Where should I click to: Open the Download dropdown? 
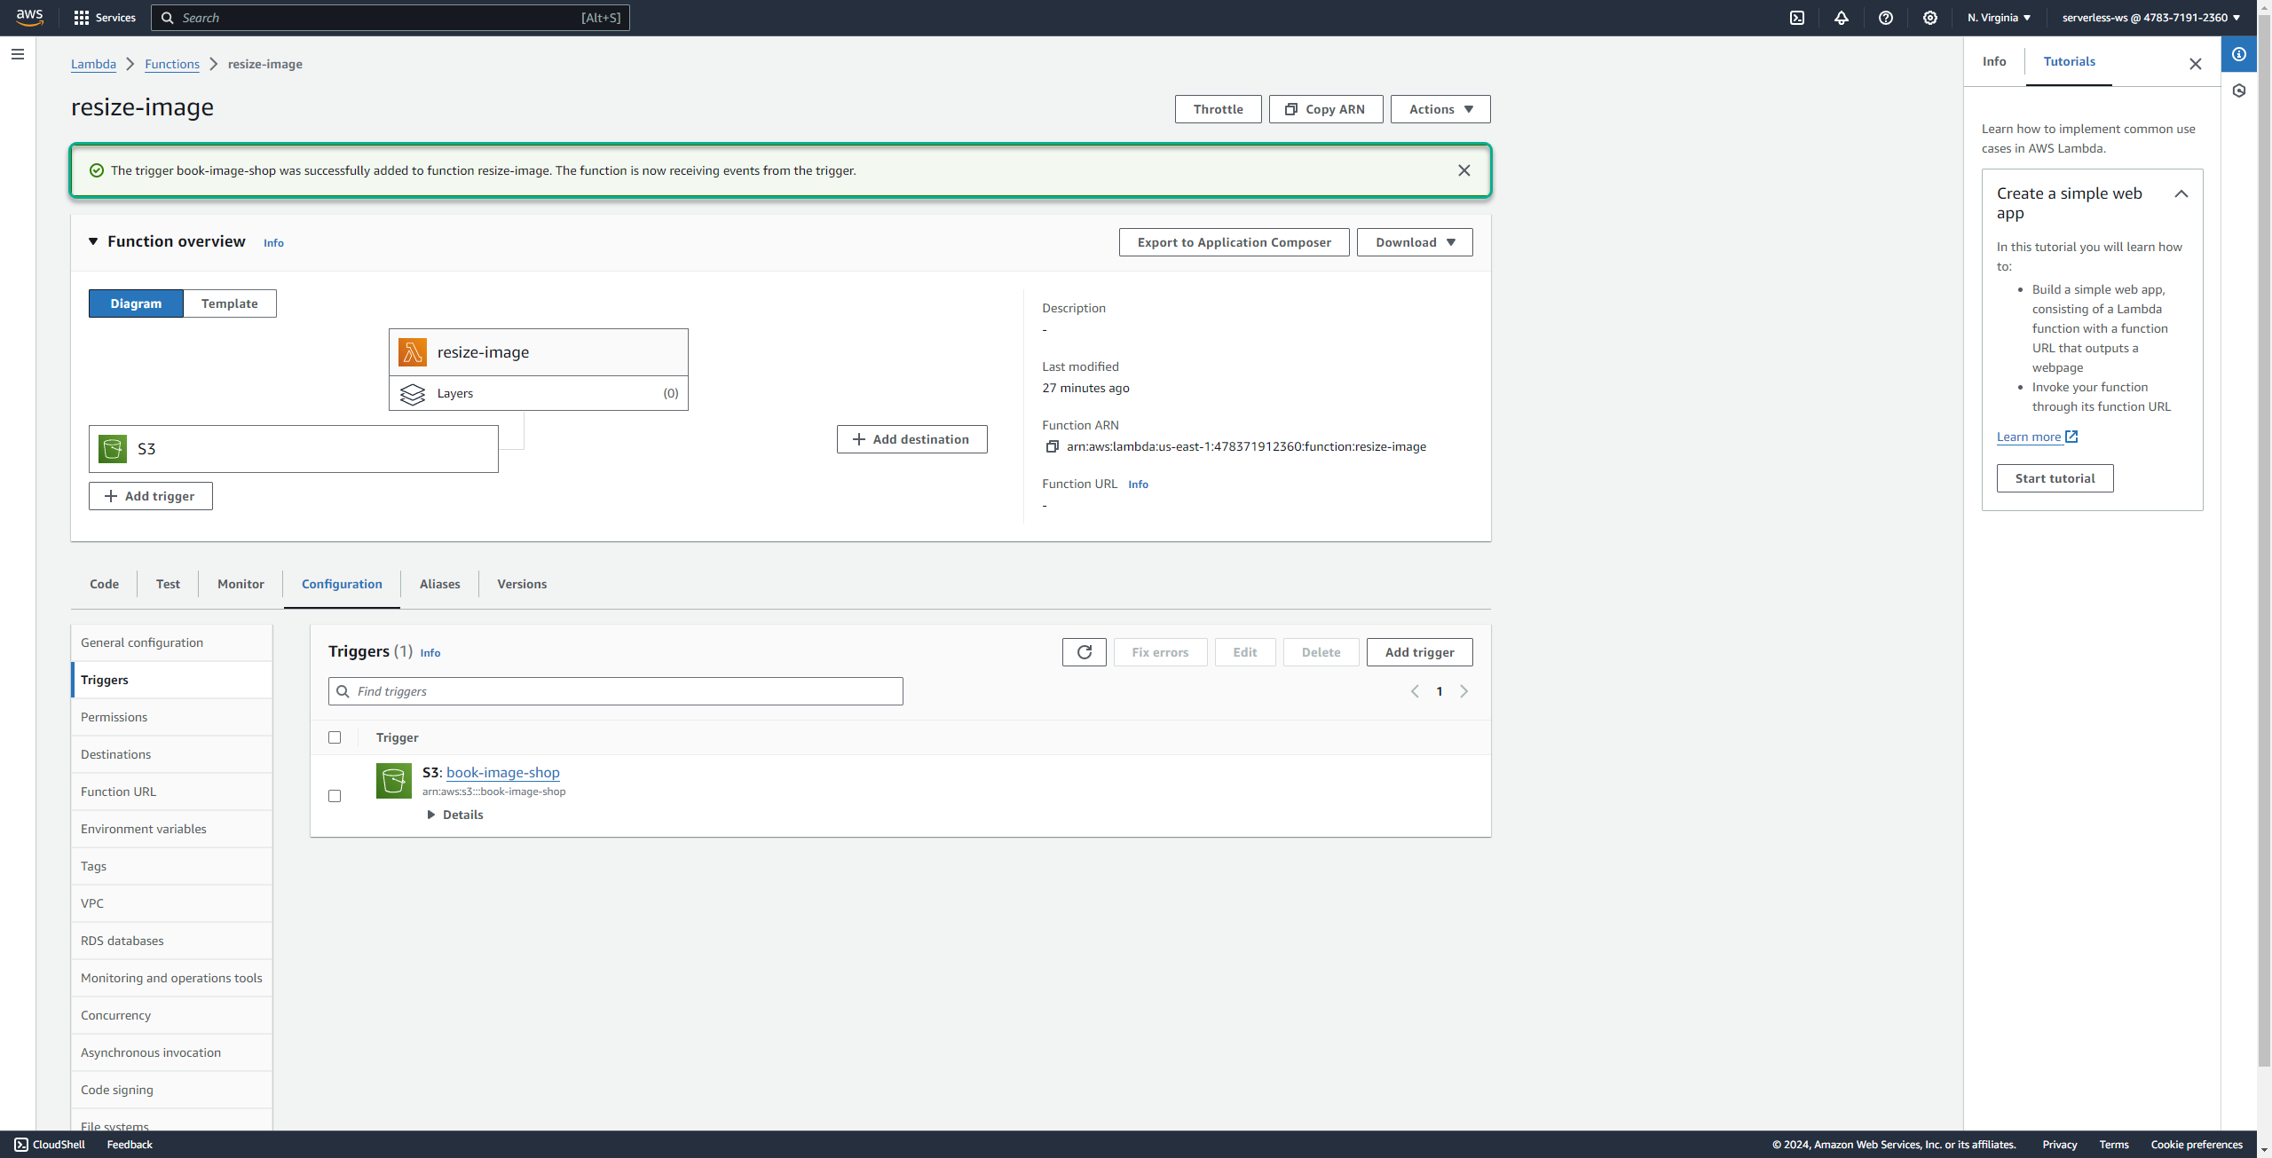[1415, 242]
